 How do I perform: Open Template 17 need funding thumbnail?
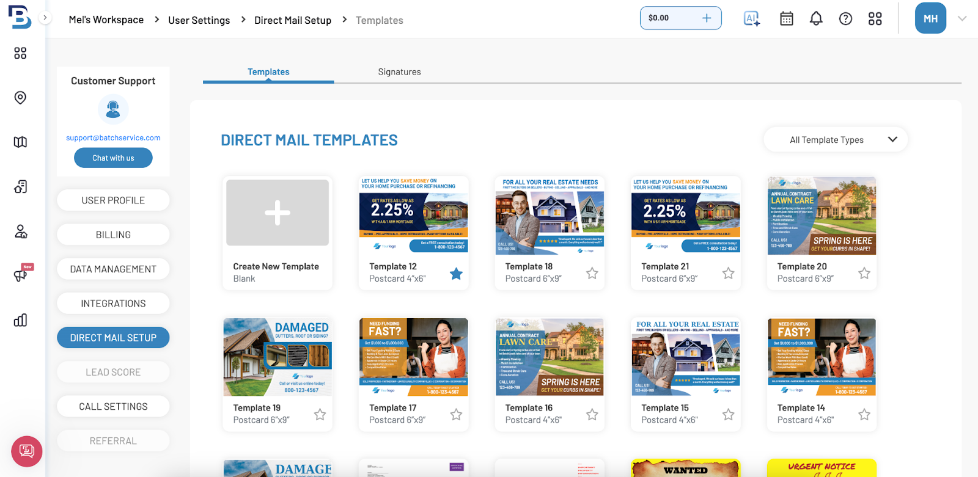point(414,357)
